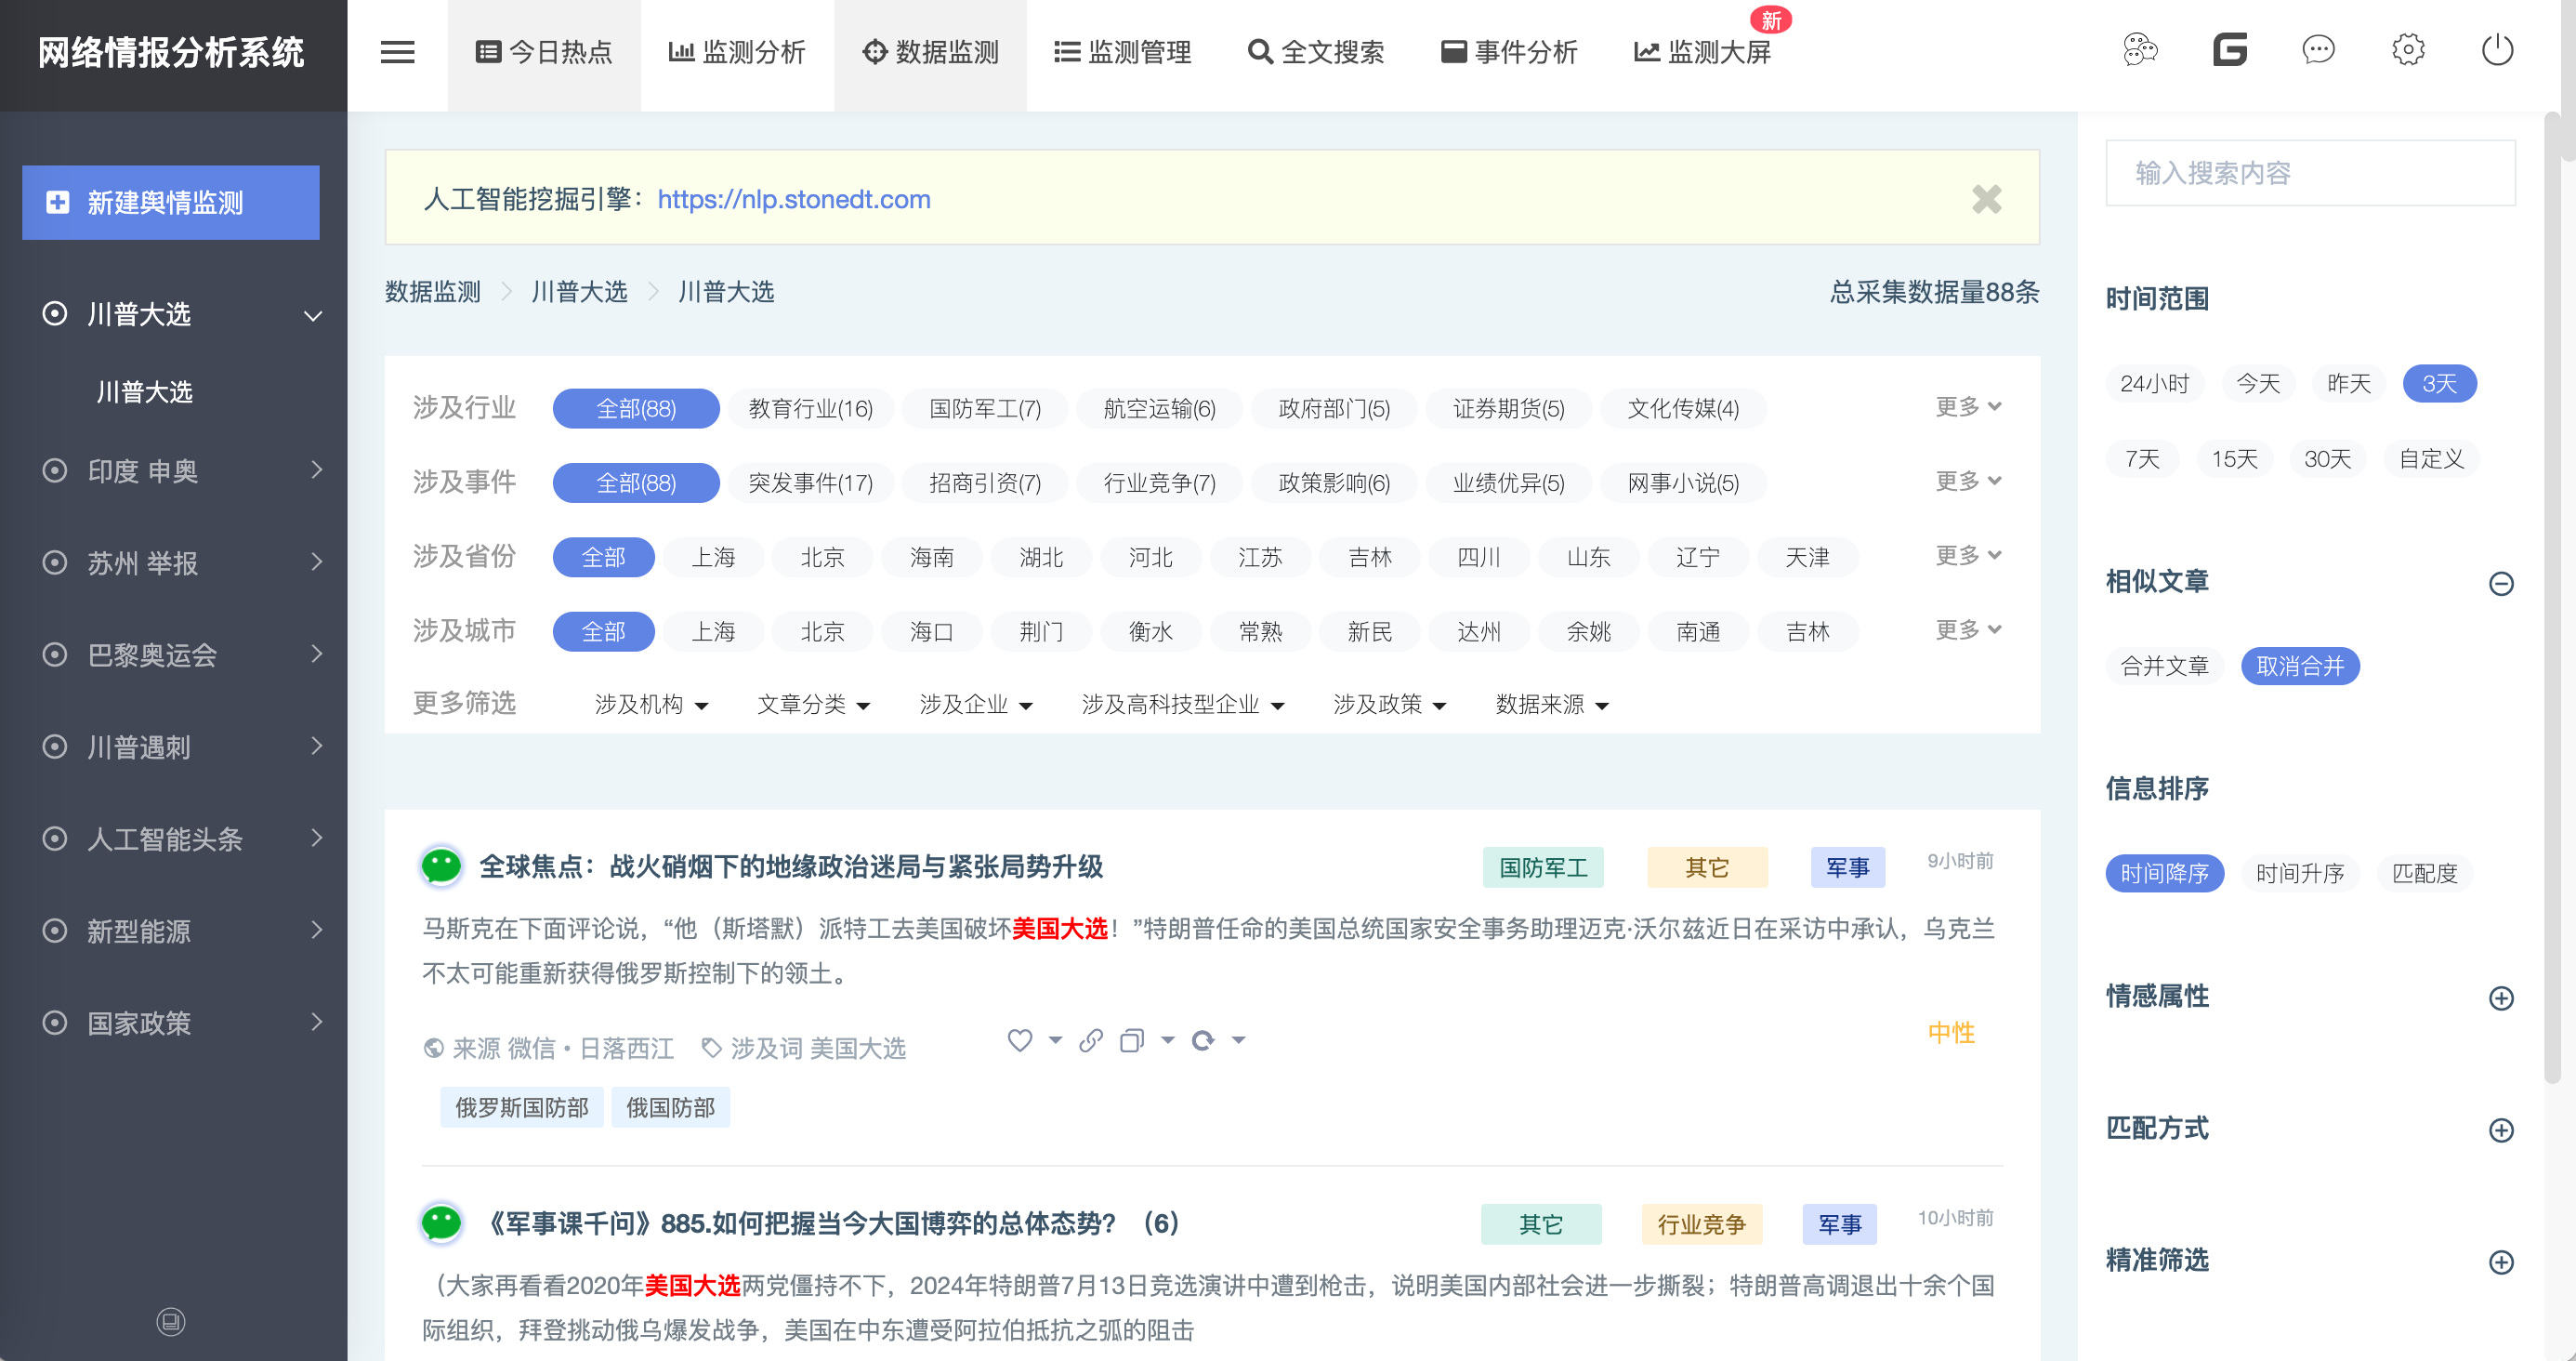Switch to 事件分析 tab
2576x1361 pixels.
[x=1509, y=52]
